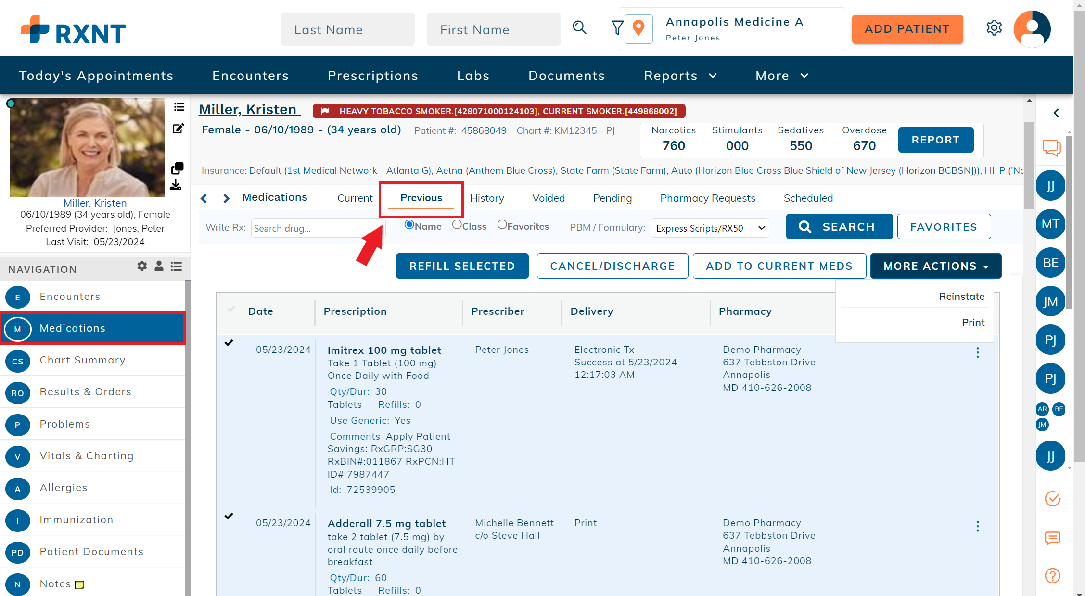The height and width of the screenshot is (596, 1085).
Task: Open Today's Appointments in top menu
Action: coord(96,76)
